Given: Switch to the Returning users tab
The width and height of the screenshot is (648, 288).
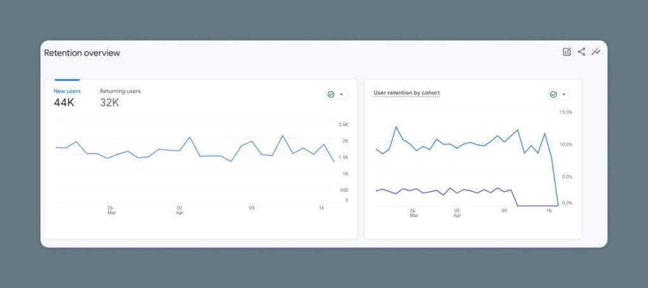Looking at the screenshot, I should (x=120, y=91).
